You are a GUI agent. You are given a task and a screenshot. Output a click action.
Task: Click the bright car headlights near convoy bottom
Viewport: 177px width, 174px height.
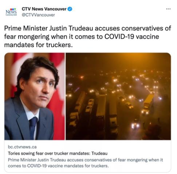point(135,126)
